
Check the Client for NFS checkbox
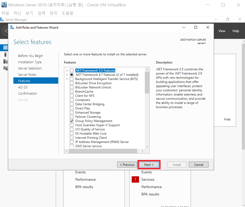coord(72,96)
